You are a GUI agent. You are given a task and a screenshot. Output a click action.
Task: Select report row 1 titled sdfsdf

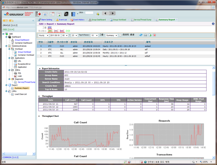[x=126, y=56]
